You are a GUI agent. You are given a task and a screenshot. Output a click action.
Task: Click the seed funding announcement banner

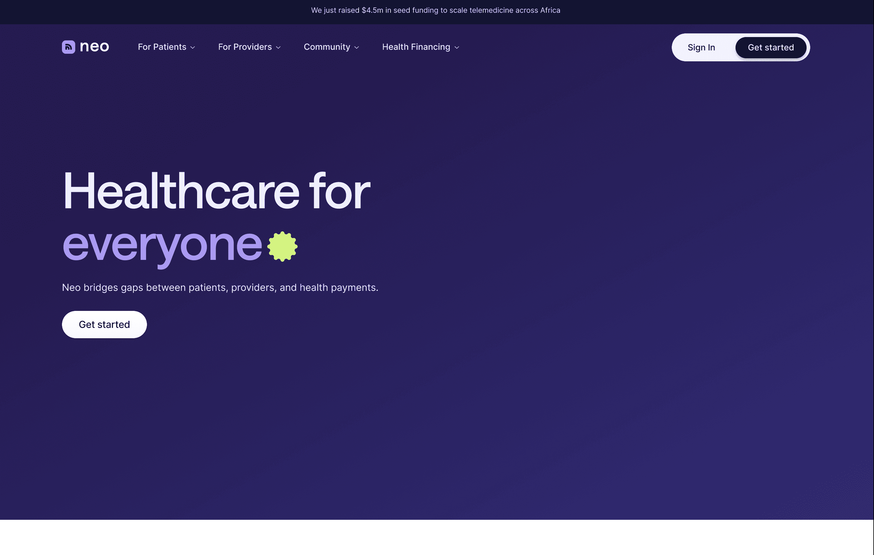point(435,10)
